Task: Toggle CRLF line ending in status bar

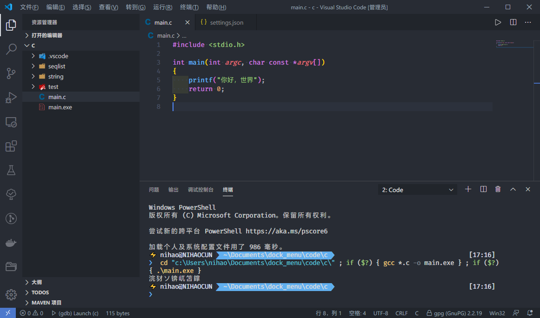Action: [401, 313]
